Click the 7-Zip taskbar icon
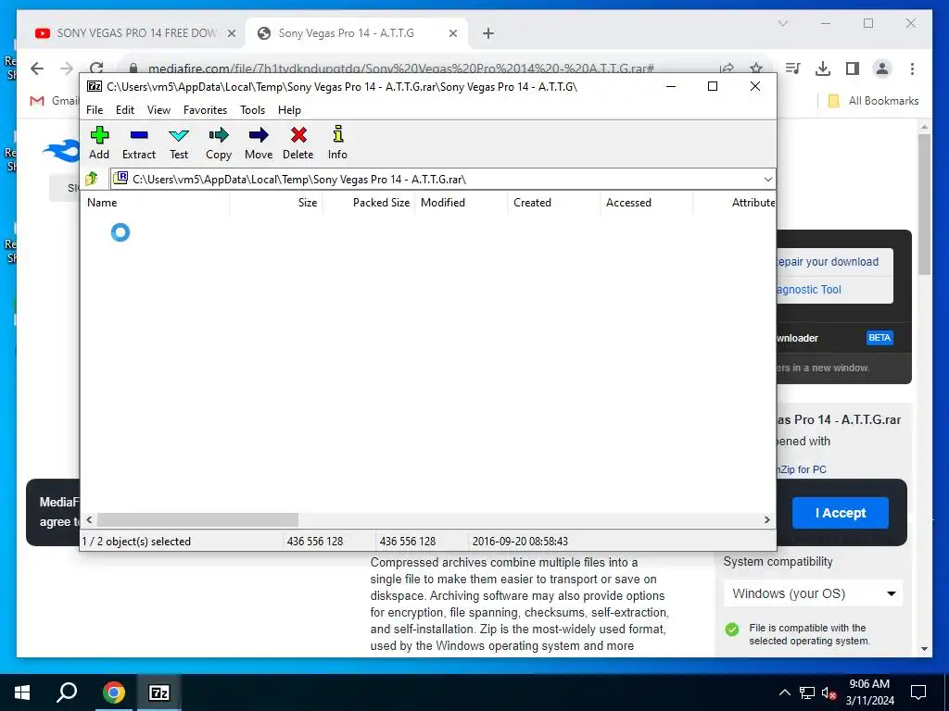Image resolution: width=949 pixels, height=711 pixels. pos(159,692)
